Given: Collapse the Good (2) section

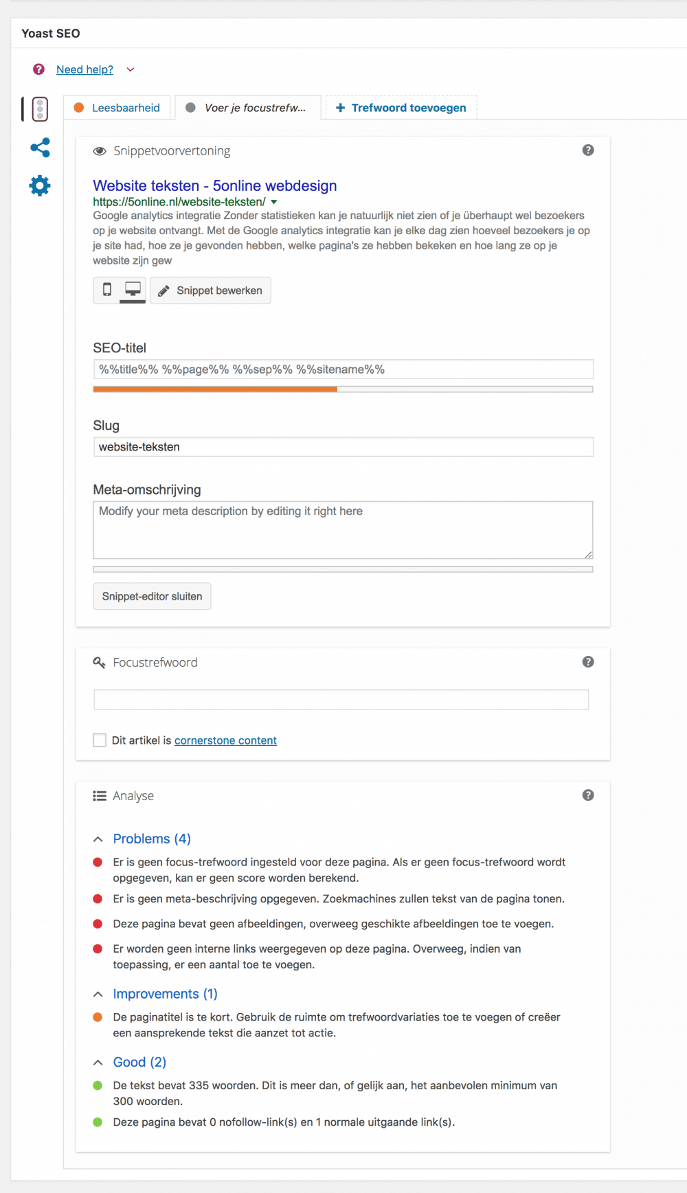Looking at the screenshot, I should tap(98, 1063).
